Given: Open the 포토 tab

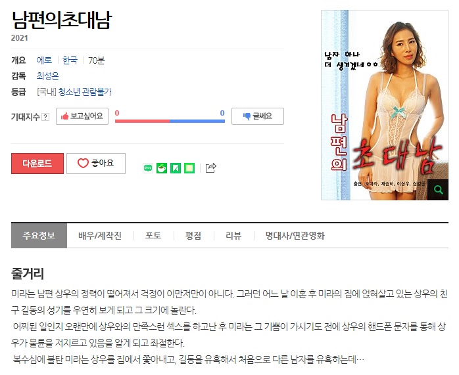Looking at the screenshot, I should (x=153, y=236).
